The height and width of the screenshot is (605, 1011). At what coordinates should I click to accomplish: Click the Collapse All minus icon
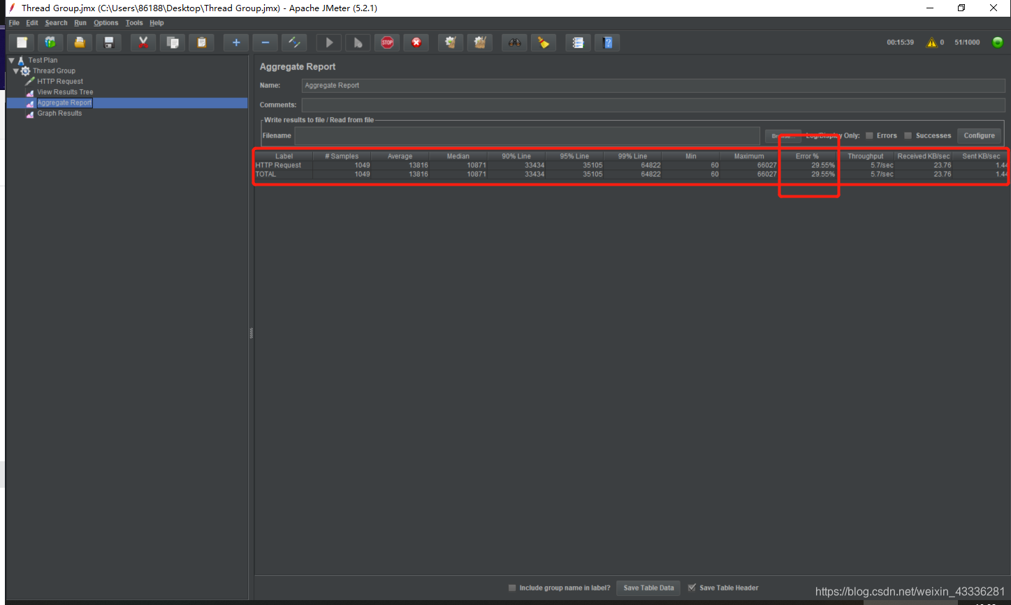[265, 43]
